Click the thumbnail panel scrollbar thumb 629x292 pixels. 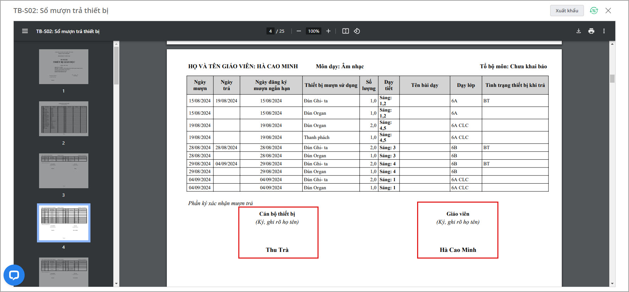tap(116, 66)
